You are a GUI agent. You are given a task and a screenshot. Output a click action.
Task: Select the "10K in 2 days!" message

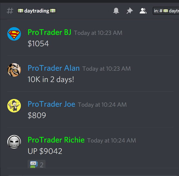pos(51,79)
